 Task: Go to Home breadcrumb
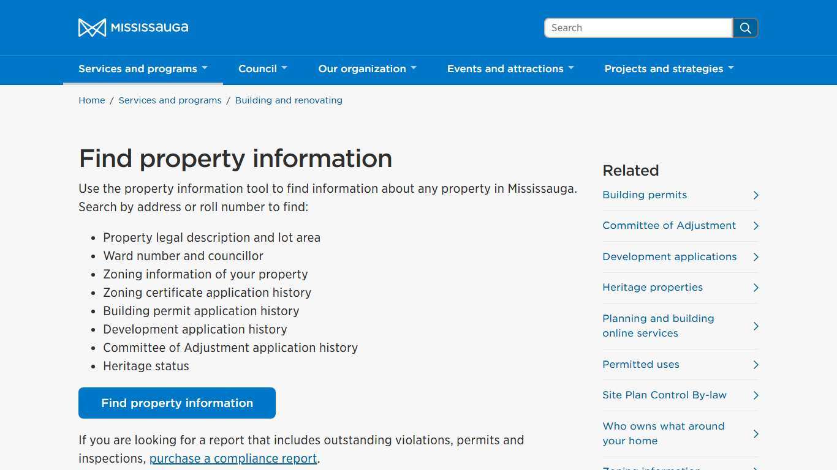point(91,100)
